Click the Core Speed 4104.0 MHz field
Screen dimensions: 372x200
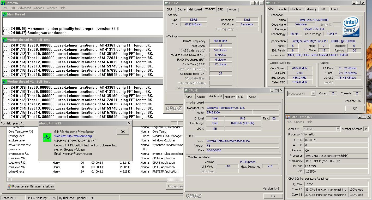tap(300, 68)
